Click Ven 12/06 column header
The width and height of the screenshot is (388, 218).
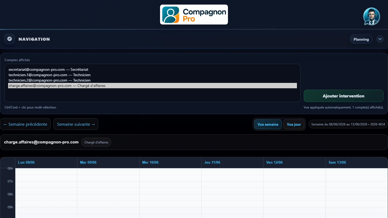click(294, 162)
